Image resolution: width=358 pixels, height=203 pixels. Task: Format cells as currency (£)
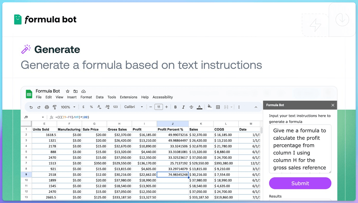click(x=83, y=107)
